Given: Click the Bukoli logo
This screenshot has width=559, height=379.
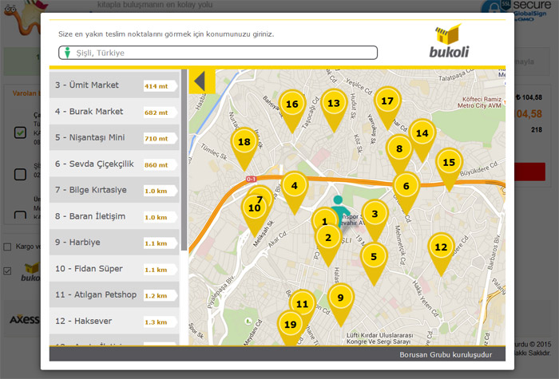Looking at the screenshot, I should 449,41.
